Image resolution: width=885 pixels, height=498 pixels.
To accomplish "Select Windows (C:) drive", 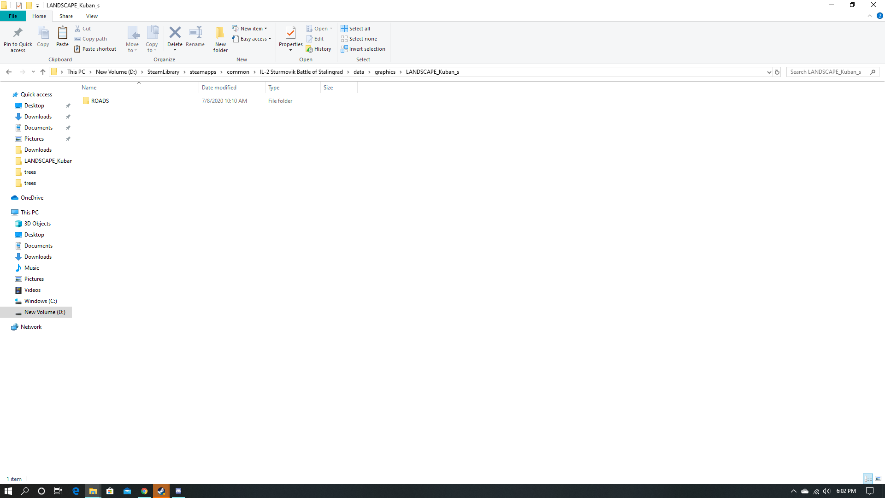I will pos(41,301).
